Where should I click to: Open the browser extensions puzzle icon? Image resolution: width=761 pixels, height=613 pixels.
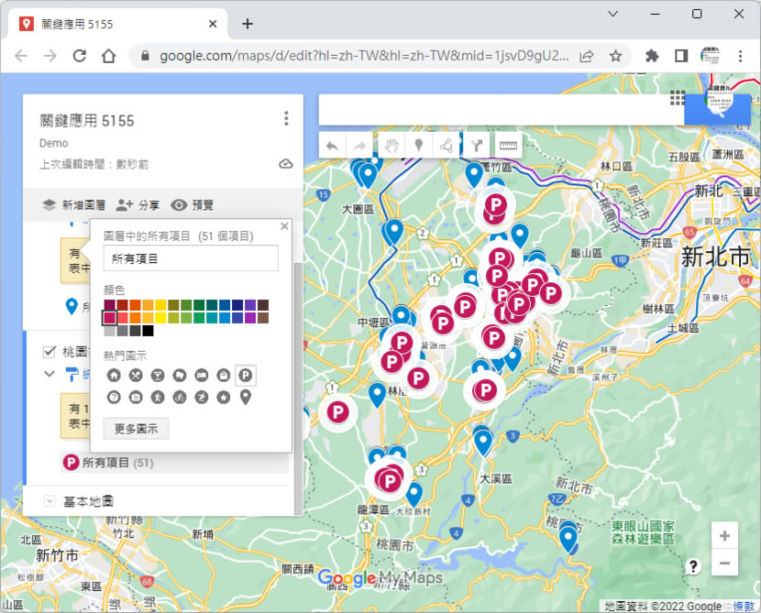(652, 56)
